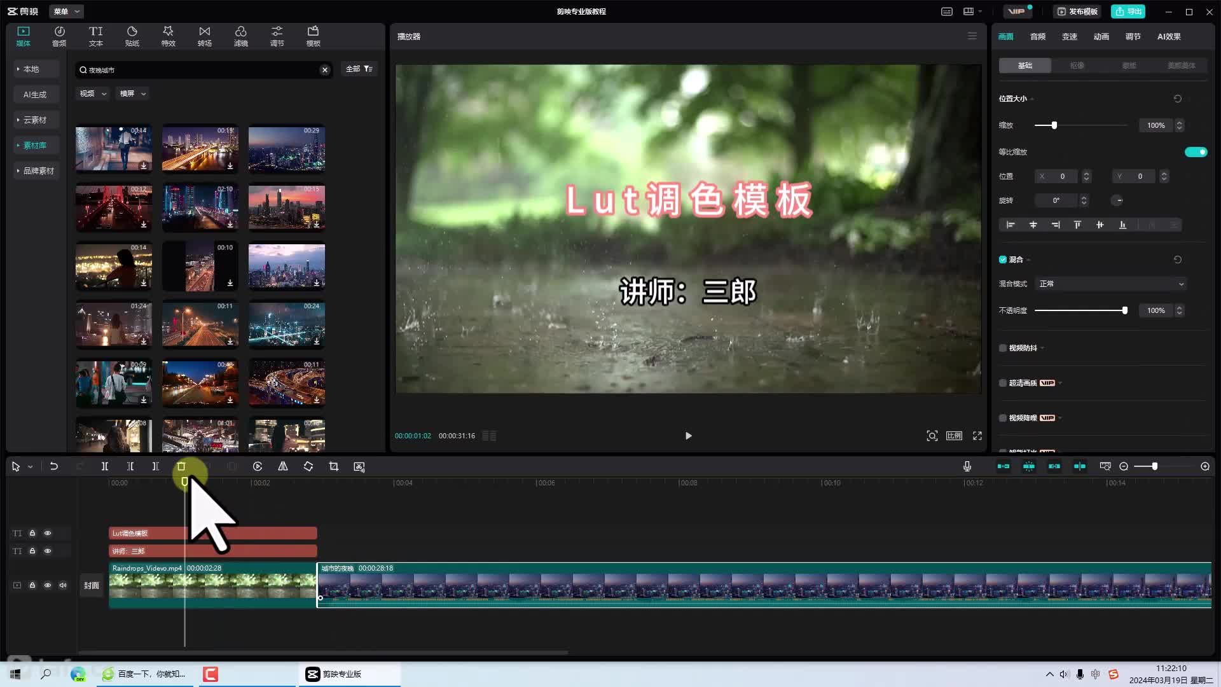
Task: Enable the 超清画质 checkbox
Action: point(1003,383)
